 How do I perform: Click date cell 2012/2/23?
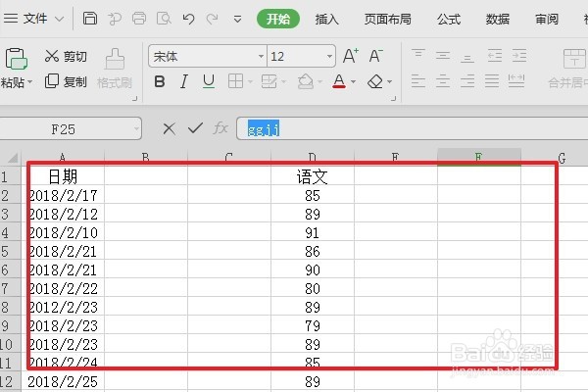coord(63,307)
